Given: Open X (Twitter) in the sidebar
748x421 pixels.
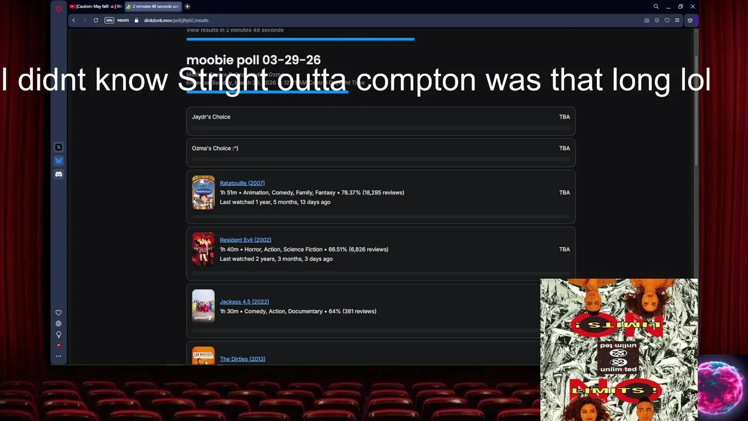Looking at the screenshot, I should click(x=58, y=147).
